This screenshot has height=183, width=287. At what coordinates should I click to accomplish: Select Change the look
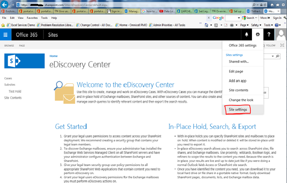coord(241,100)
